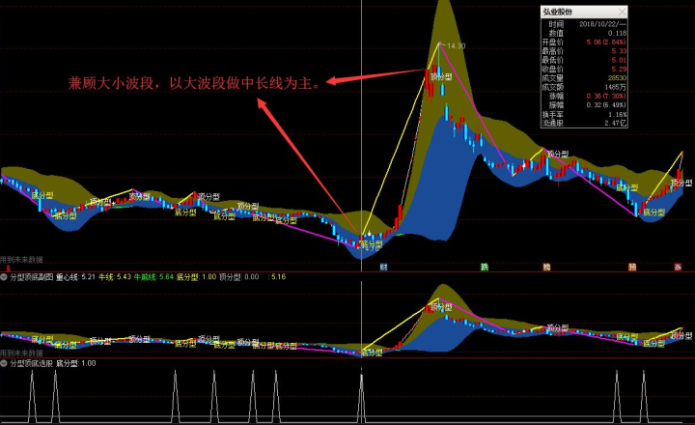695x425 pixels.
Task: Click the 顶分型 label at main chart peak
Action: click(x=442, y=77)
